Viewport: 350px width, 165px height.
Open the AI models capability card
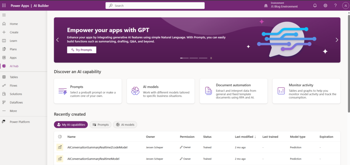pyautogui.click(x=161, y=91)
